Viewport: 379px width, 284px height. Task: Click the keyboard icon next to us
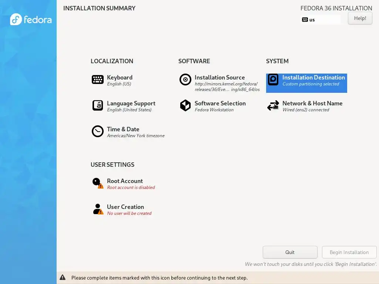click(305, 20)
